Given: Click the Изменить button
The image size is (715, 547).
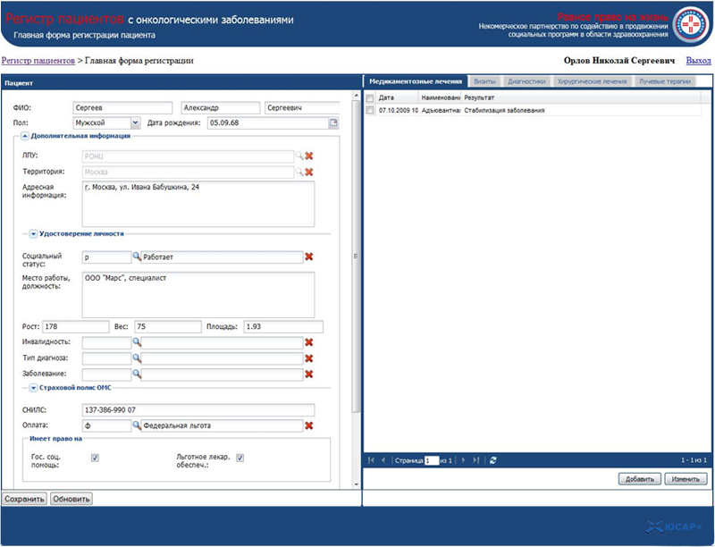Looking at the screenshot, I should click(686, 479).
